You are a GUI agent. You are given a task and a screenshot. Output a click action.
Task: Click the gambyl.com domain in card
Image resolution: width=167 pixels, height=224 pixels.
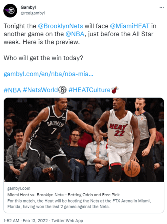(19, 188)
